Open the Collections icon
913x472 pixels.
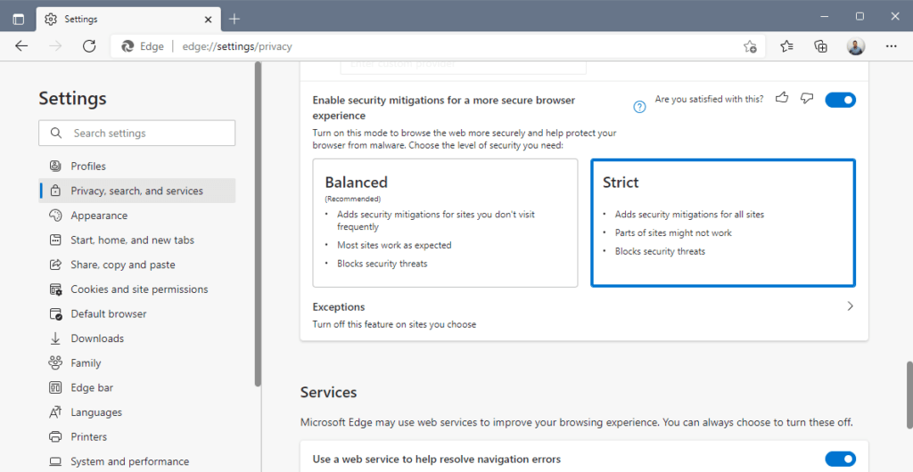point(821,46)
